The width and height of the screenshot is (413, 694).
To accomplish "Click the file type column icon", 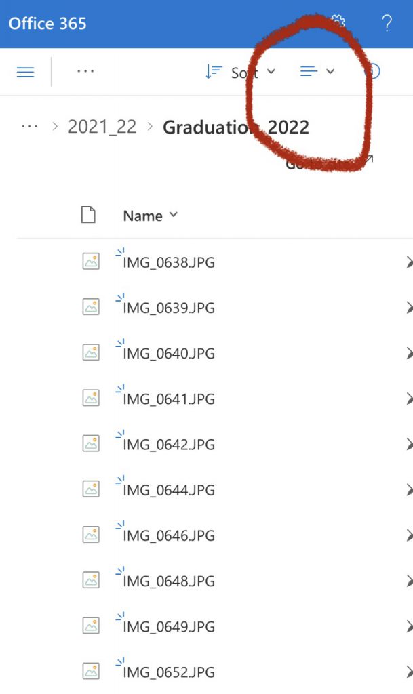I will 89,215.
